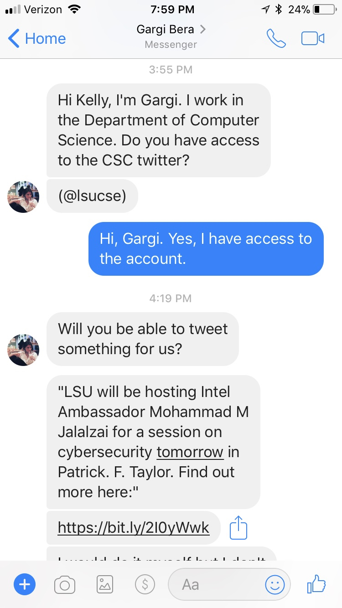Tap the "Hi Kelly, I'm Gargi" message bubble
The width and height of the screenshot is (342, 608).
click(x=158, y=130)
